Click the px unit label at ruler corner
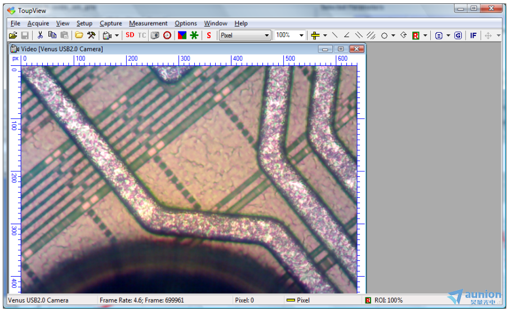The width and height of the screenshot is (508, 311). coord(15,59)
